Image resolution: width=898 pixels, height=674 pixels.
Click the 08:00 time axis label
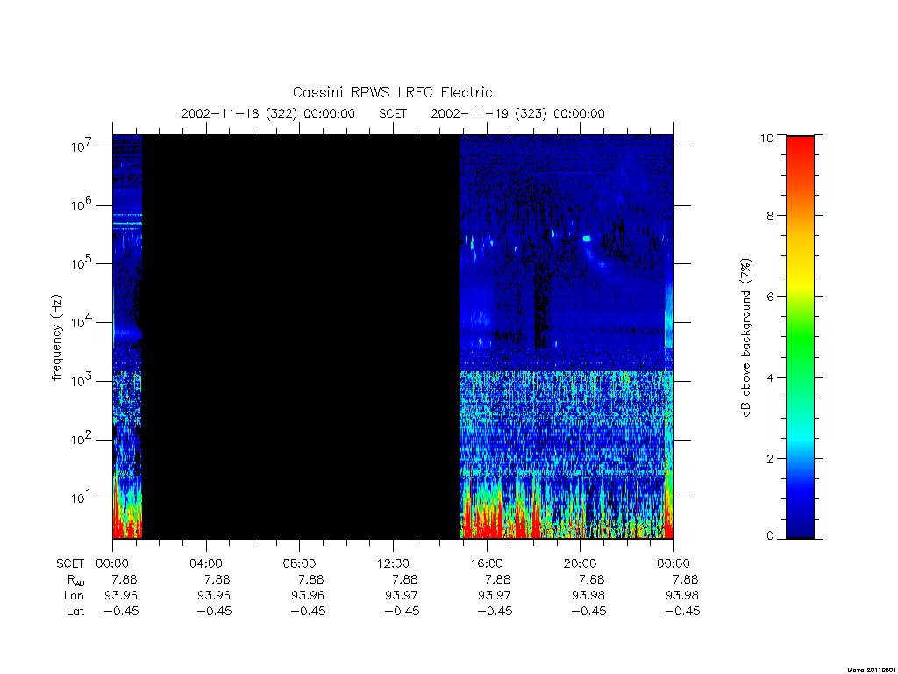click(x=300, y=563)
